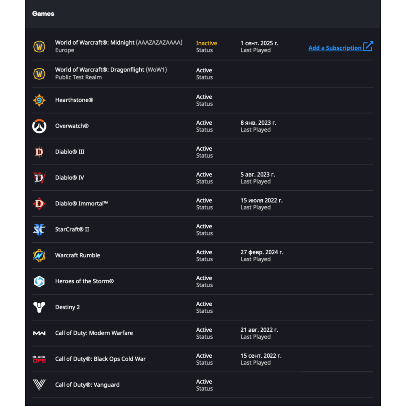The height and width of the screenshot is (406, 406).
Task: Click the Call of Duty Vanguard icon
Action: click(x=39, y=385)
